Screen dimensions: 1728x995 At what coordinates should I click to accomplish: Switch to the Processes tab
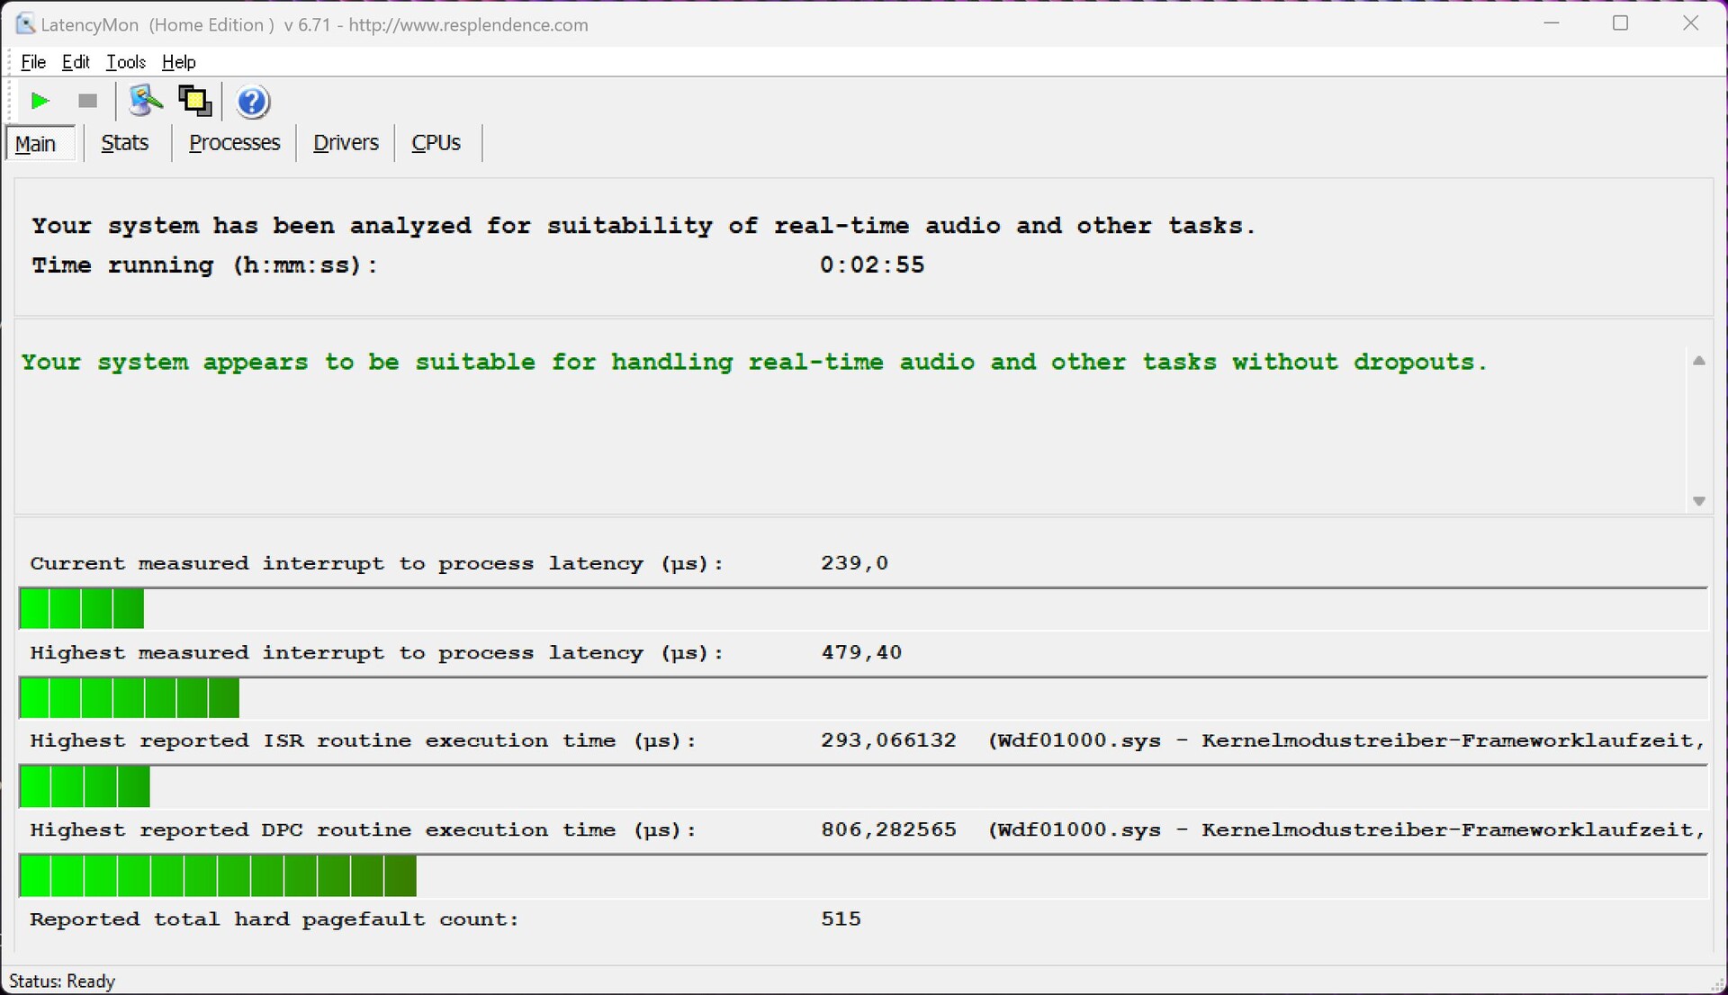pos(235,143)
